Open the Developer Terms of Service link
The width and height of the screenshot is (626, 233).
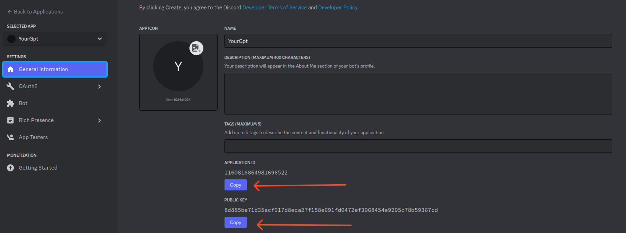(274, 7)
